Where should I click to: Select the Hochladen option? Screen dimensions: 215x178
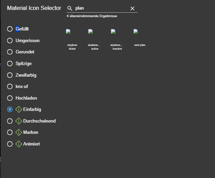[10, 98]
